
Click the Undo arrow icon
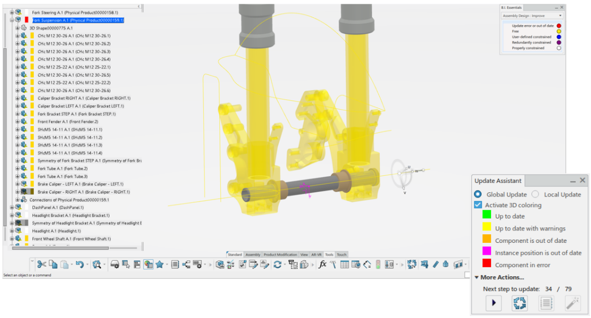tap(79, 264)
